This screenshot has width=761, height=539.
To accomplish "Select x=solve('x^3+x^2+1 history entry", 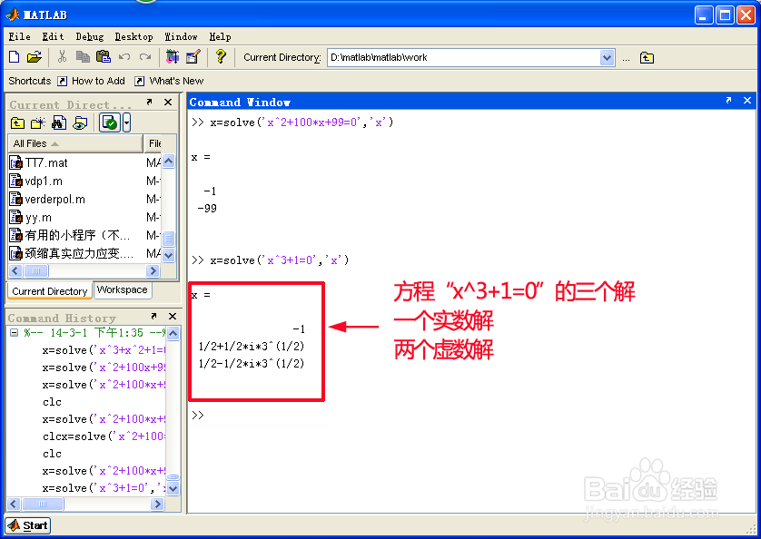I will [104, 350].
